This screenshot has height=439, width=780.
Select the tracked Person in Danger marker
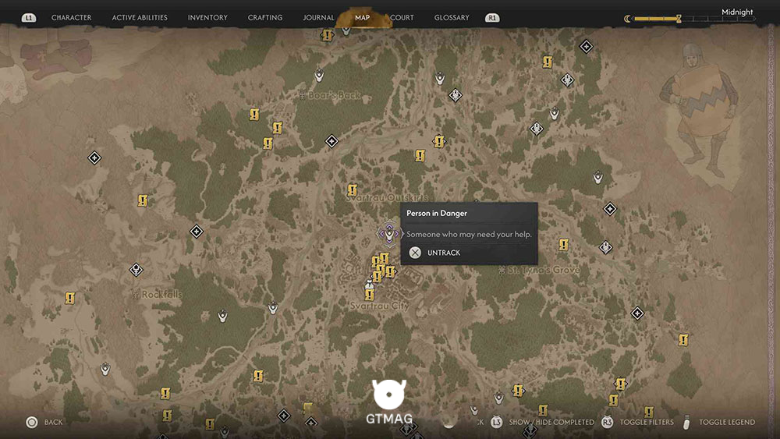[x=389, y=233]
